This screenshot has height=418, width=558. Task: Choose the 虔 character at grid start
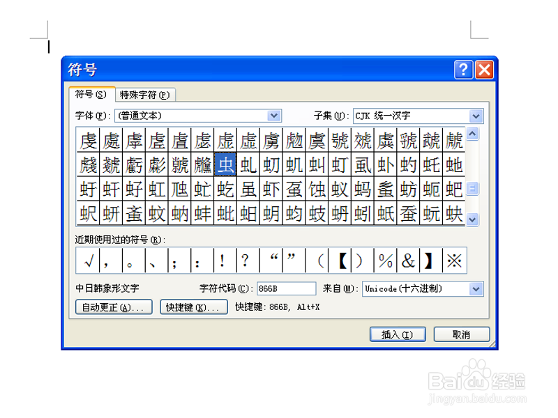tap(88, 140)
